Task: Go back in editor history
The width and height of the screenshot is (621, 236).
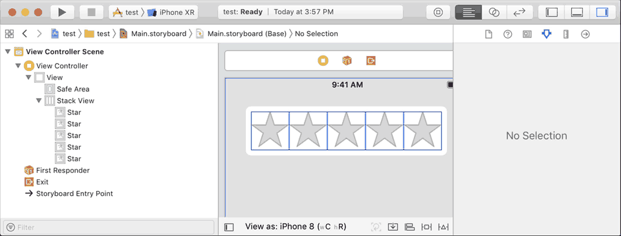Action: click(x=25, y=34)
